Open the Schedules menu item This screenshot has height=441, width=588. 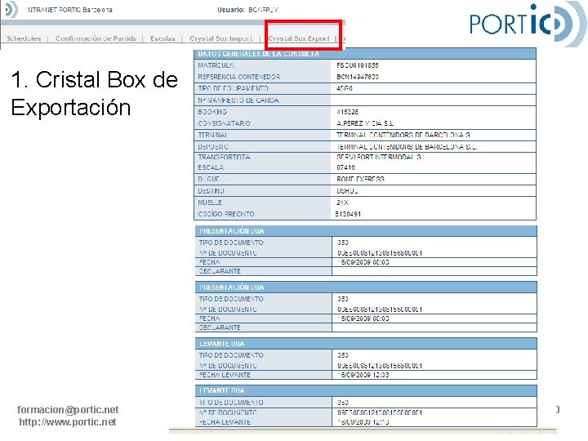click(x=24, y=38)
